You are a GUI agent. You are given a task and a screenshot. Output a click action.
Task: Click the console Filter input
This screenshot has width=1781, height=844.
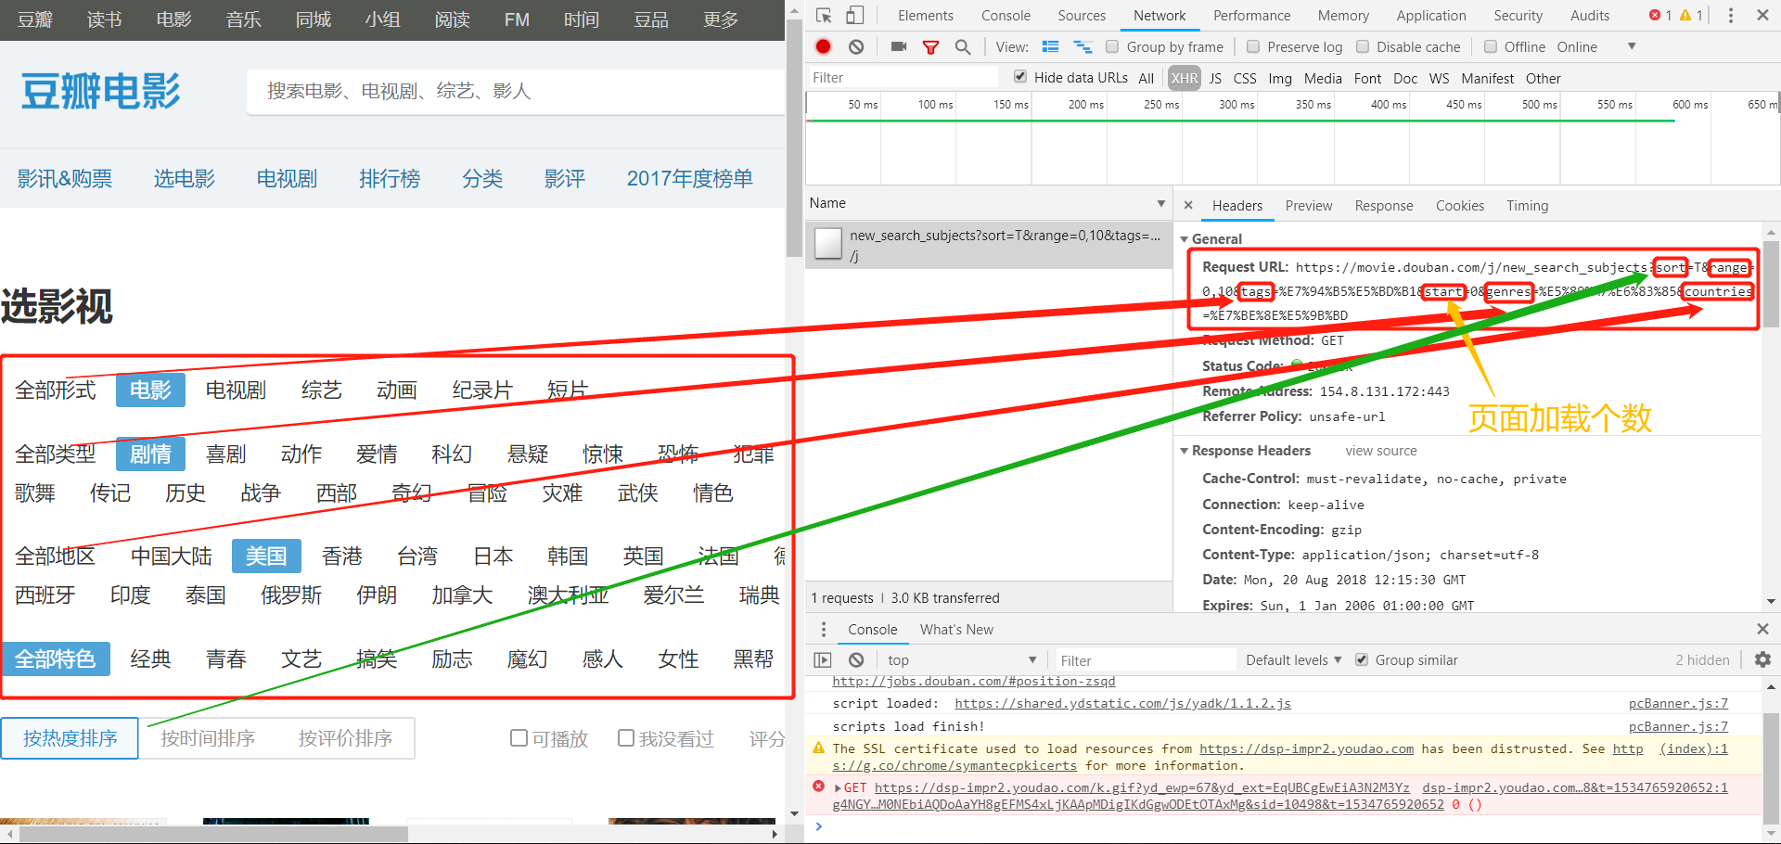pyautogui.click(x=1146, y=660)
